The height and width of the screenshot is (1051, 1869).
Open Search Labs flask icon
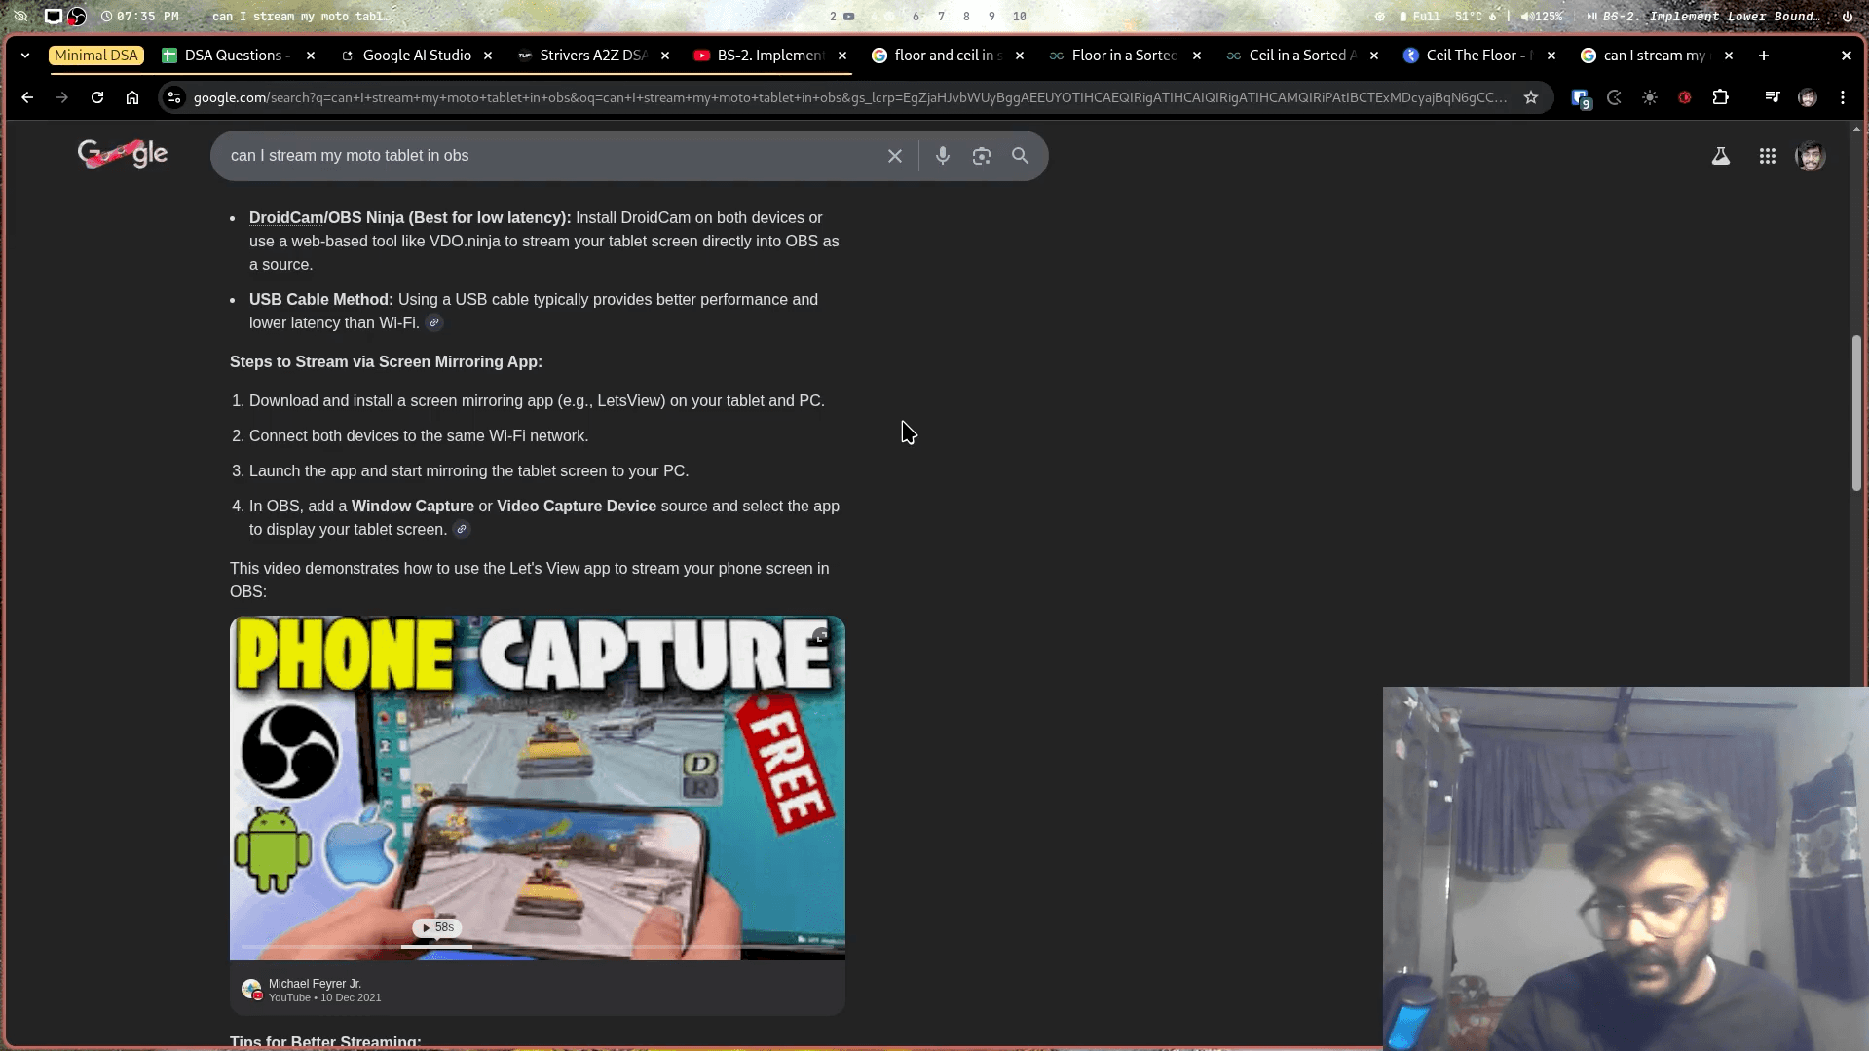(x=1720, y=156)
